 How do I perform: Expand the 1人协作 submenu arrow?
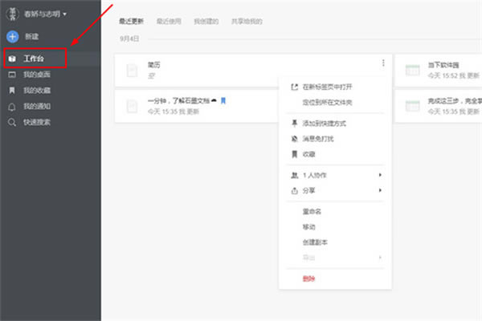(x=379, y=175)
